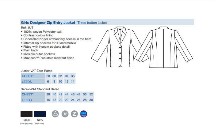214x137 pixels.
Task: Select senior chest size 38
Action: click(48, 94)
